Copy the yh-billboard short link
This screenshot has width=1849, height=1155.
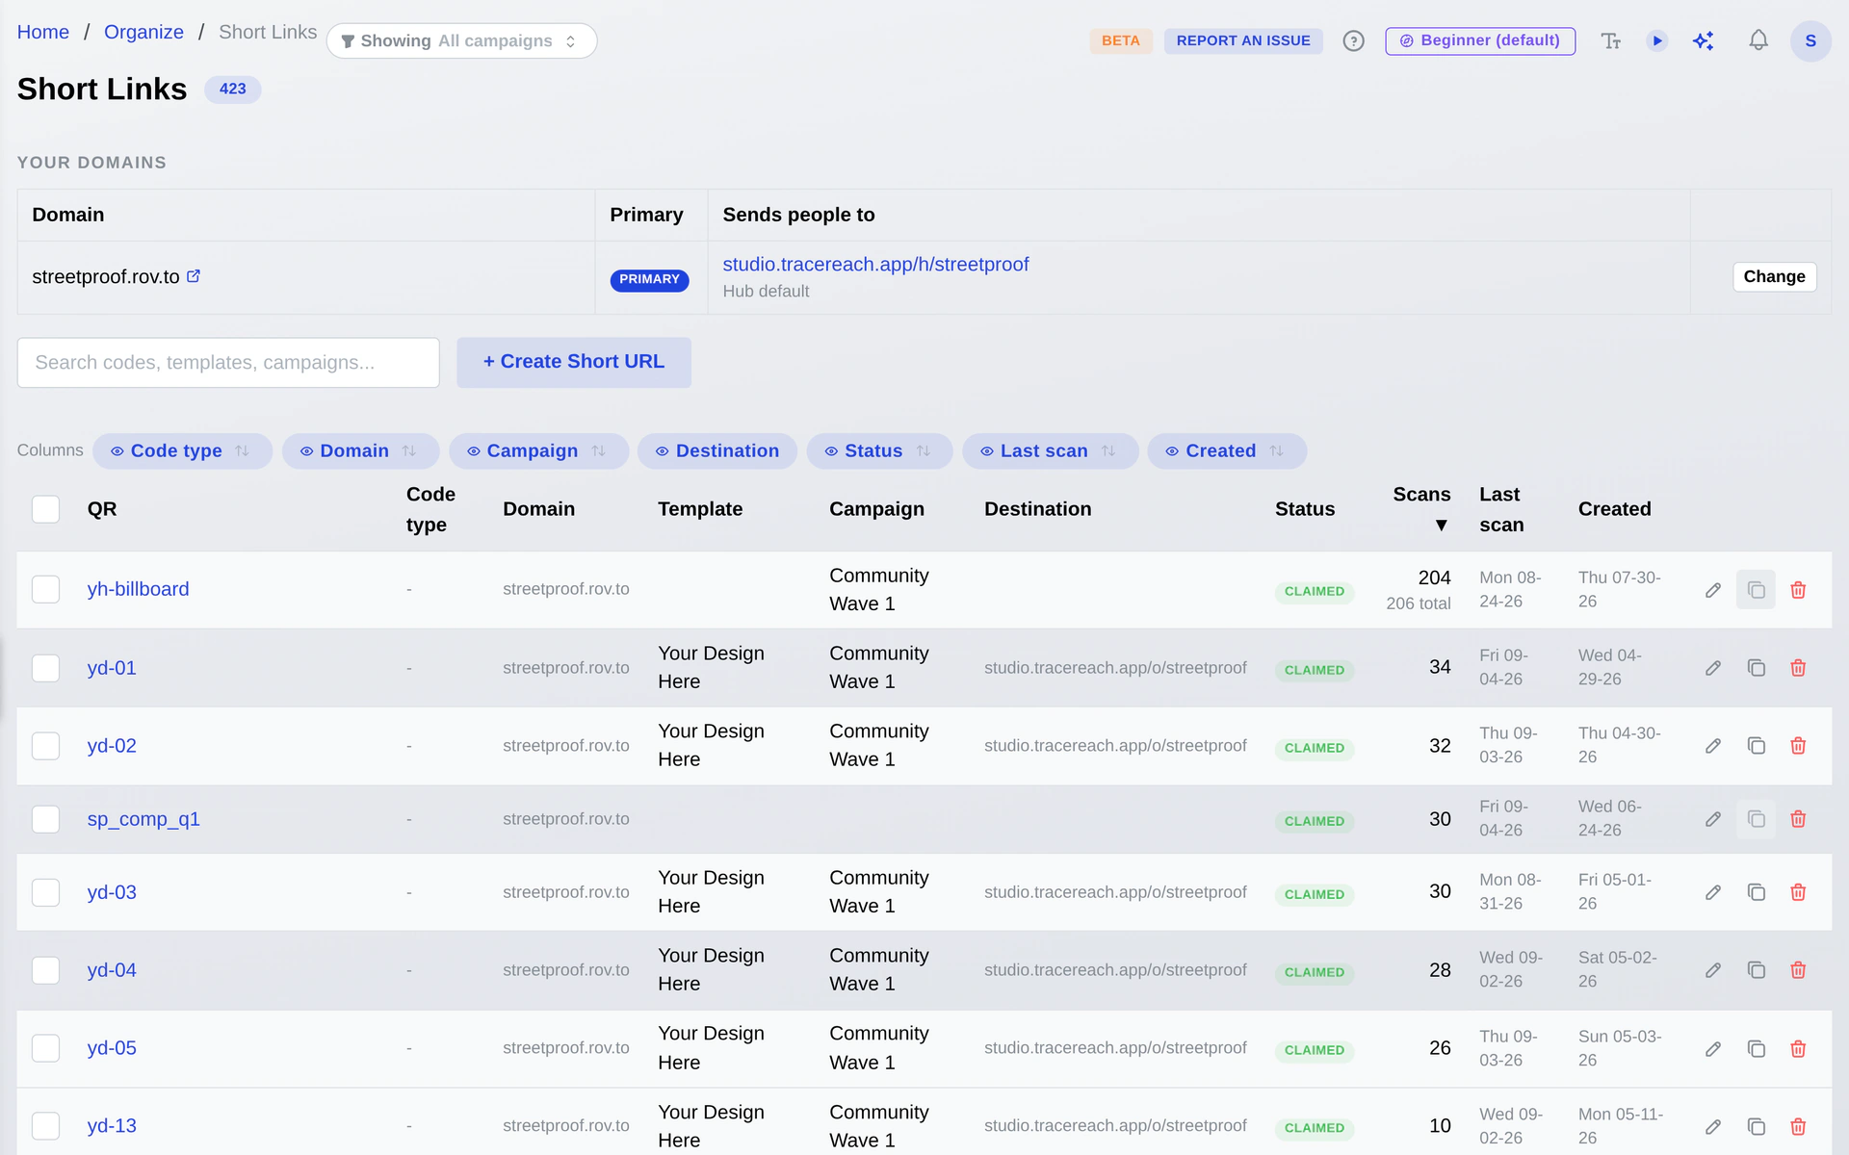click(1756, 590)
